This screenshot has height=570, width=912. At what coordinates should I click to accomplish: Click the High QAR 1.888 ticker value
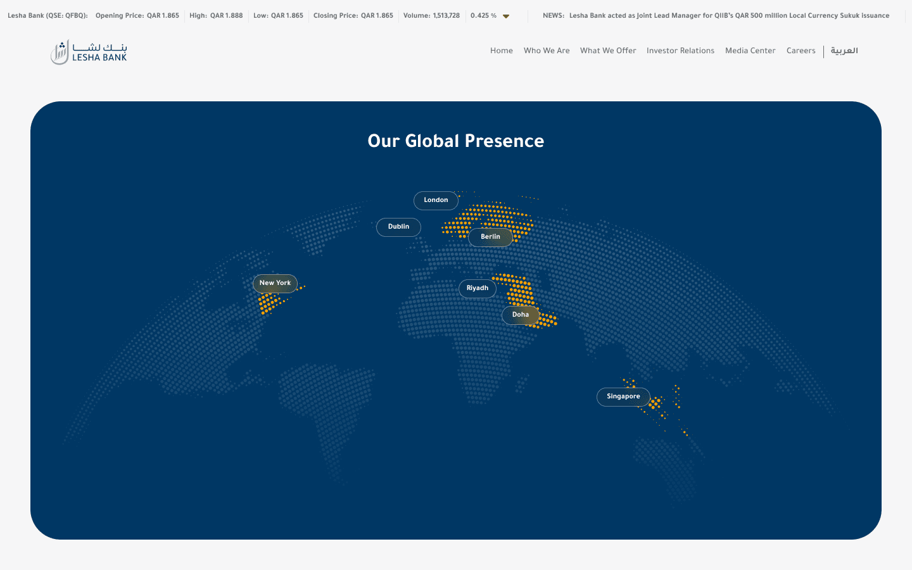coord(216,16)
